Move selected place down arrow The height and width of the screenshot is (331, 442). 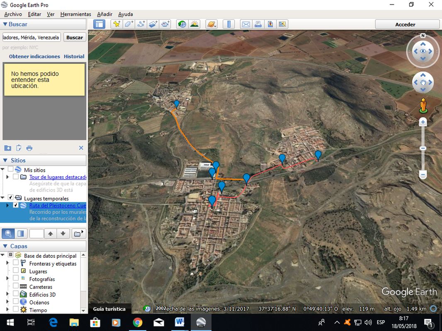click(63, 233)
